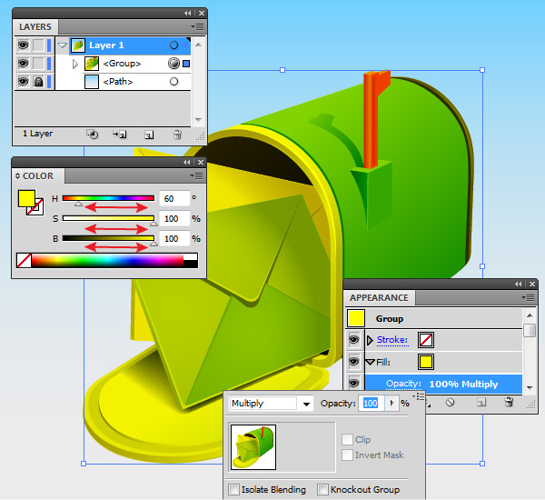Open the Layers panel flyout menu
545x500 pixels.
click(x=197, y=27)
